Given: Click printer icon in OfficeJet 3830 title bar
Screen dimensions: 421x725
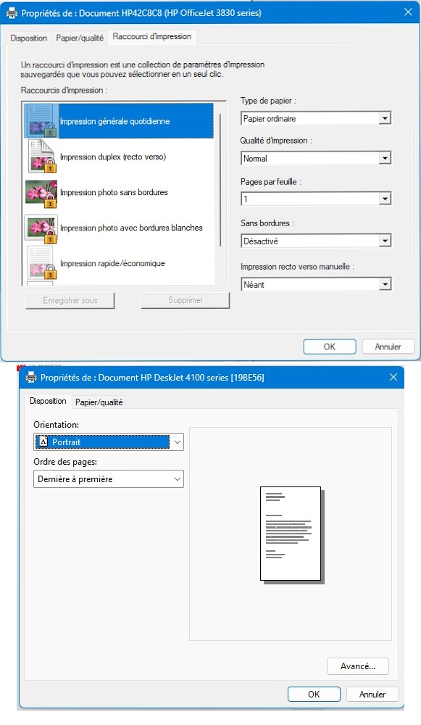Looking at the screenshot, I should point(12,13).
